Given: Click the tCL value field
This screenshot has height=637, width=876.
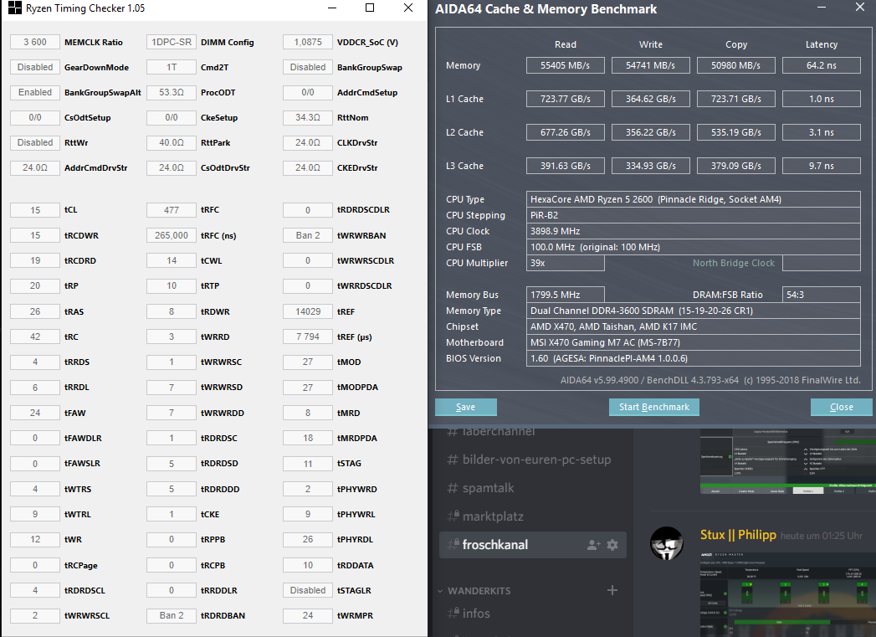Looking at the screenshot, I should (x=35, y=210).
